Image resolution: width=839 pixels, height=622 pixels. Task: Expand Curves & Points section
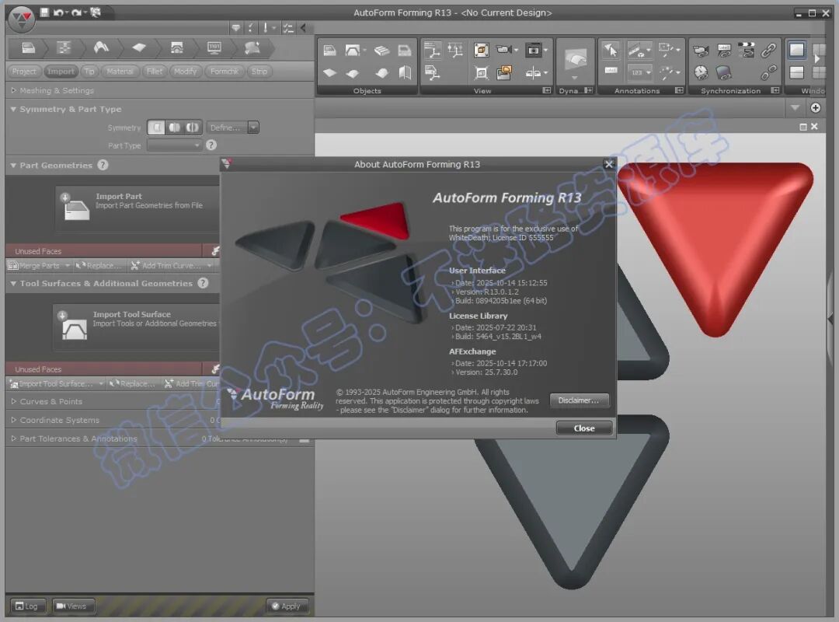[14, 401]
